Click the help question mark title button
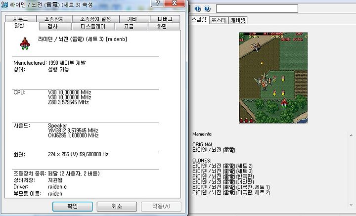Viewport: 356px width, 216px height. pyautogui.click(x=157, y=3)
